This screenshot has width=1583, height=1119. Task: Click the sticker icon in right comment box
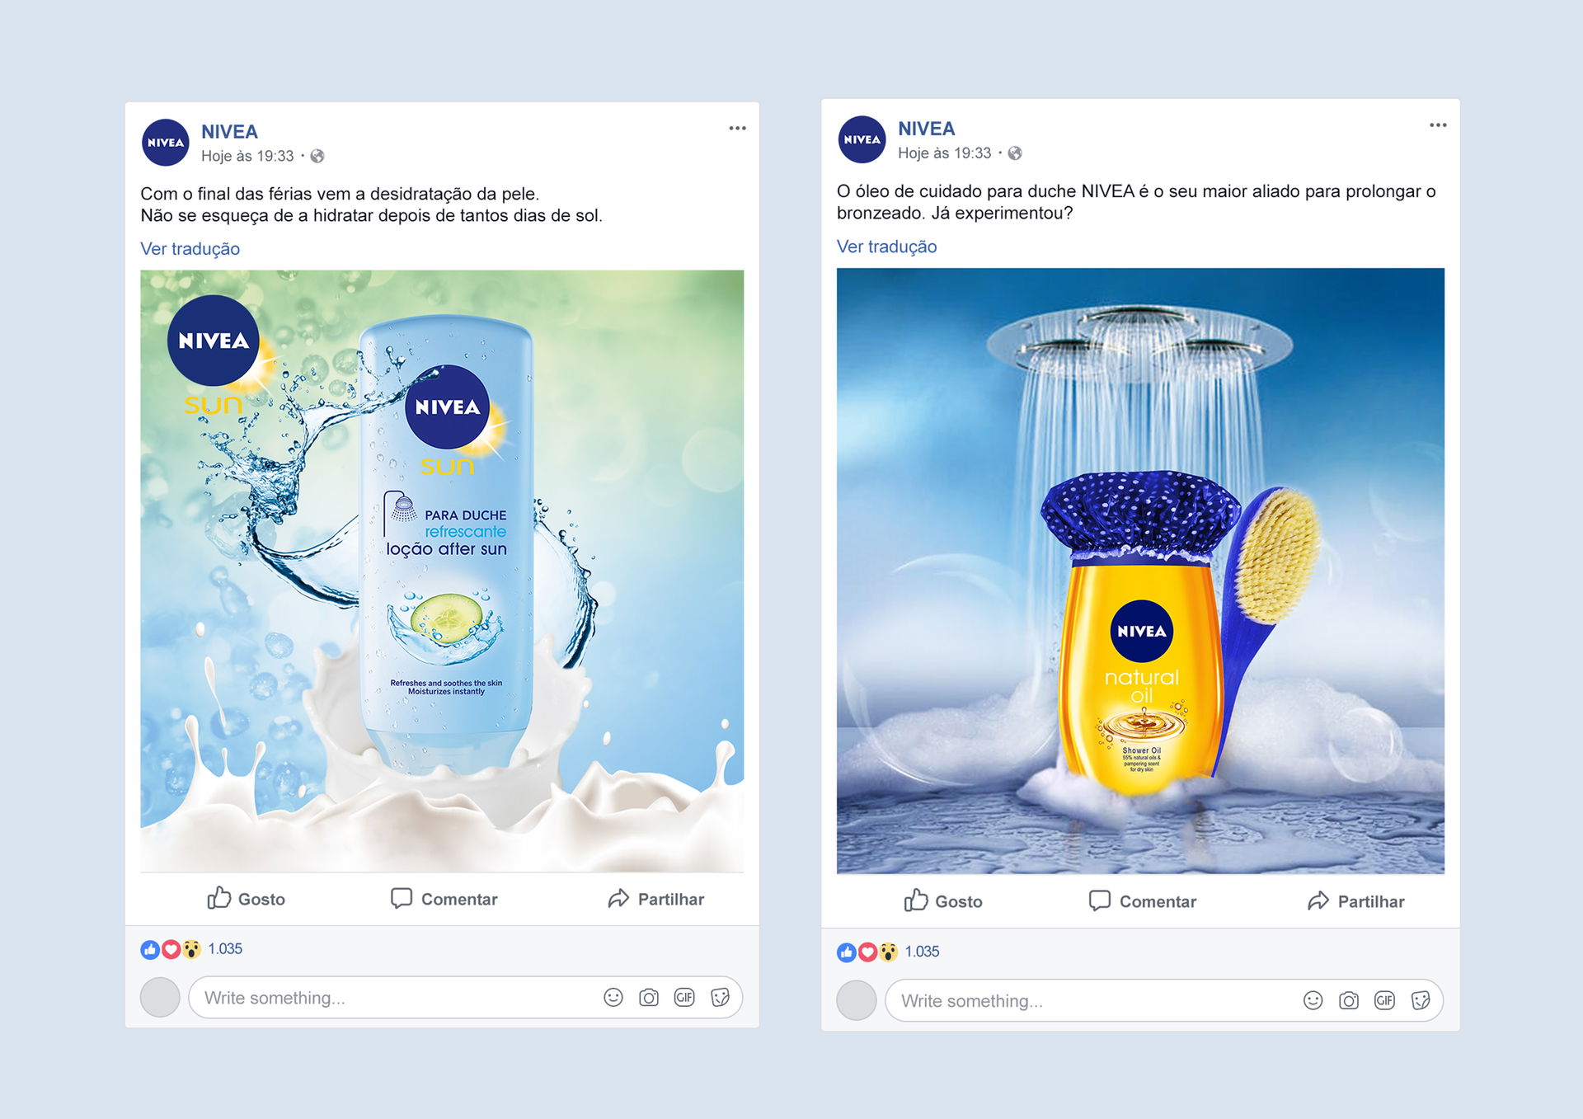pos(1420,1000)
